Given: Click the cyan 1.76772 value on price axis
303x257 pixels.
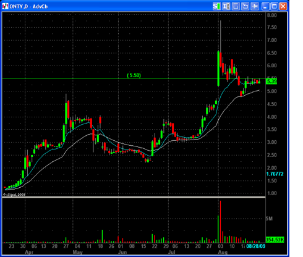Looking at the screenshot, I should pos(275,174).
